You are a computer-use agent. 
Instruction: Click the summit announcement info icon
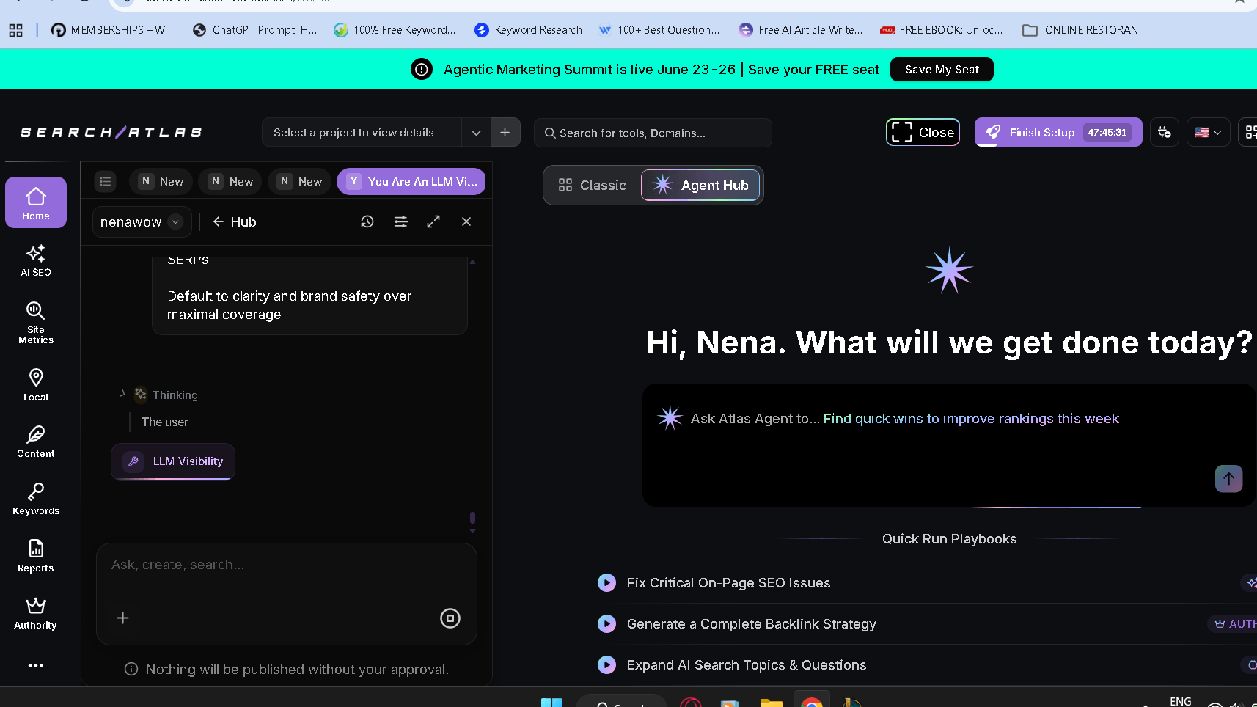tap(422, 70)
